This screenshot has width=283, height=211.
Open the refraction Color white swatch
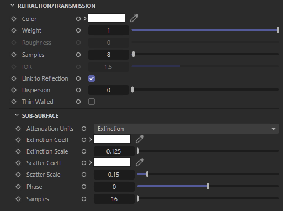[106, 18]
